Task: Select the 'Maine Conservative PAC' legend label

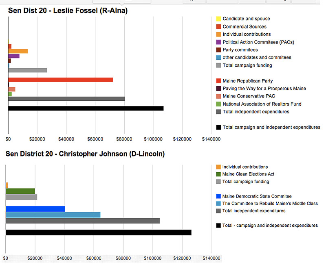Action: (249, 96)
